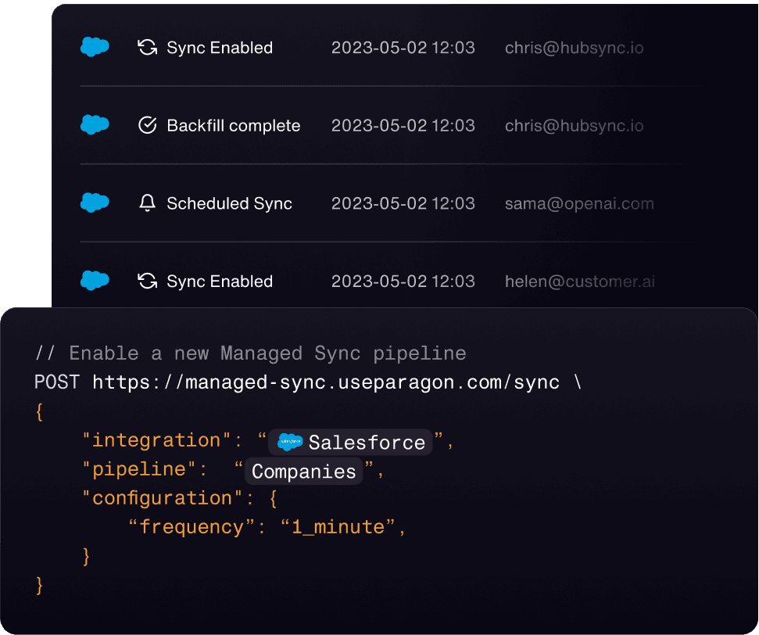759x635 pixels.
Task: Click the "1_minute" frequency value
Action: (338, 527)
